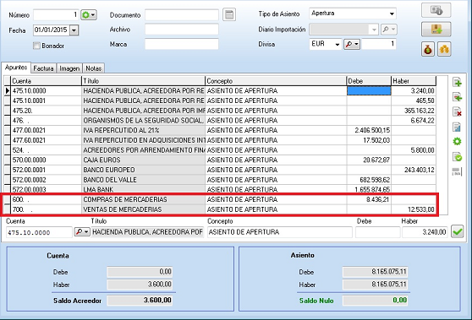Select the highlighted Debe cell of row 475.10.0000
This screenshot has height=320, width=472.
[369, 90]
